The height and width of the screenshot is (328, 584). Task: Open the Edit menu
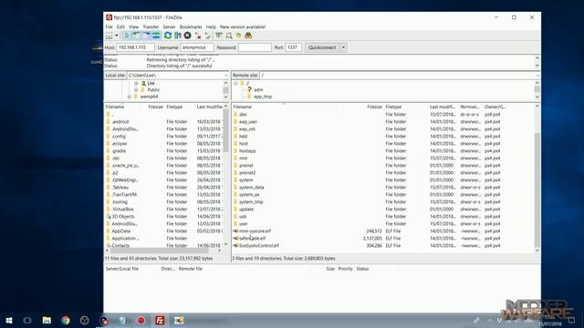120,26
